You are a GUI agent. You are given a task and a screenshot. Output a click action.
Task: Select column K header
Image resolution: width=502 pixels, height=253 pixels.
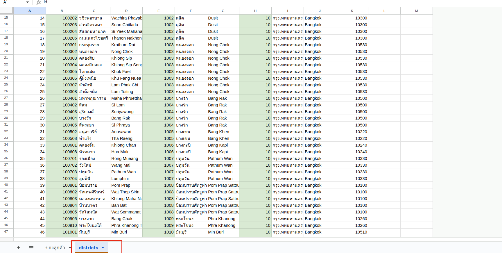[352, 11]
